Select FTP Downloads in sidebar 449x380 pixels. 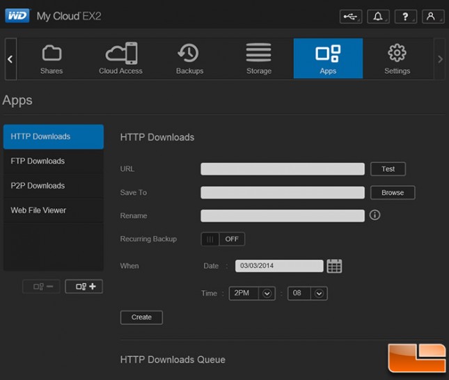click(x=54, y=161)
